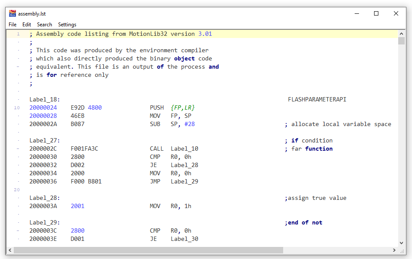Viewport: 412px width, 259px height.
Task: Click line number 20 in the gutter
Action: coord(17,190)
